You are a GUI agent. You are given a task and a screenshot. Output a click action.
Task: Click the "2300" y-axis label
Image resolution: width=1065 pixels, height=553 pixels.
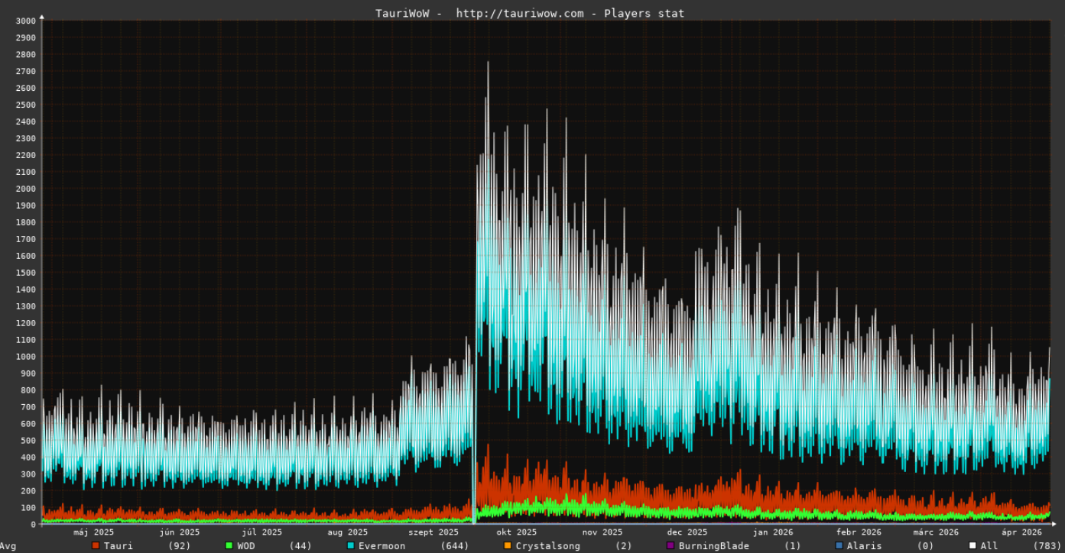point(25,138)
